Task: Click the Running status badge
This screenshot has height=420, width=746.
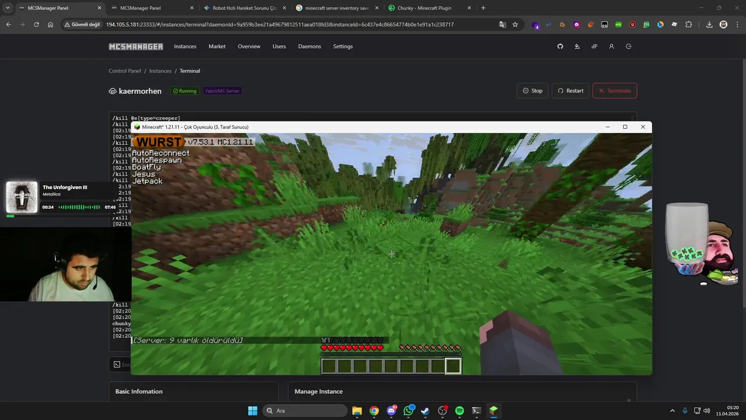Action: (184, 91)
